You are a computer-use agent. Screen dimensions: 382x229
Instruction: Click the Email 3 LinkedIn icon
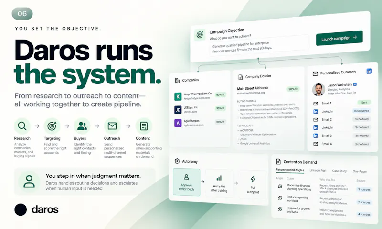[x=316, y=135]
